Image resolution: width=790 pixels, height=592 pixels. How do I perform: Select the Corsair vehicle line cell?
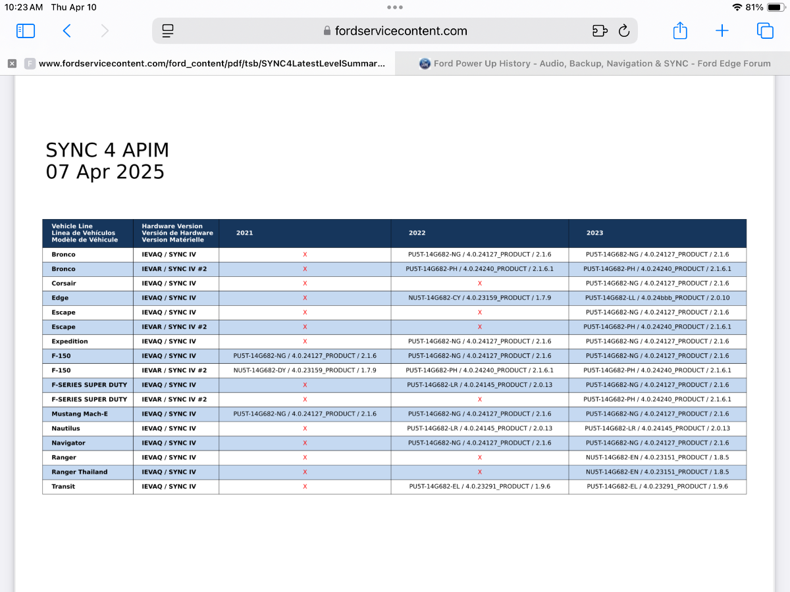click(x=88, y=284)
